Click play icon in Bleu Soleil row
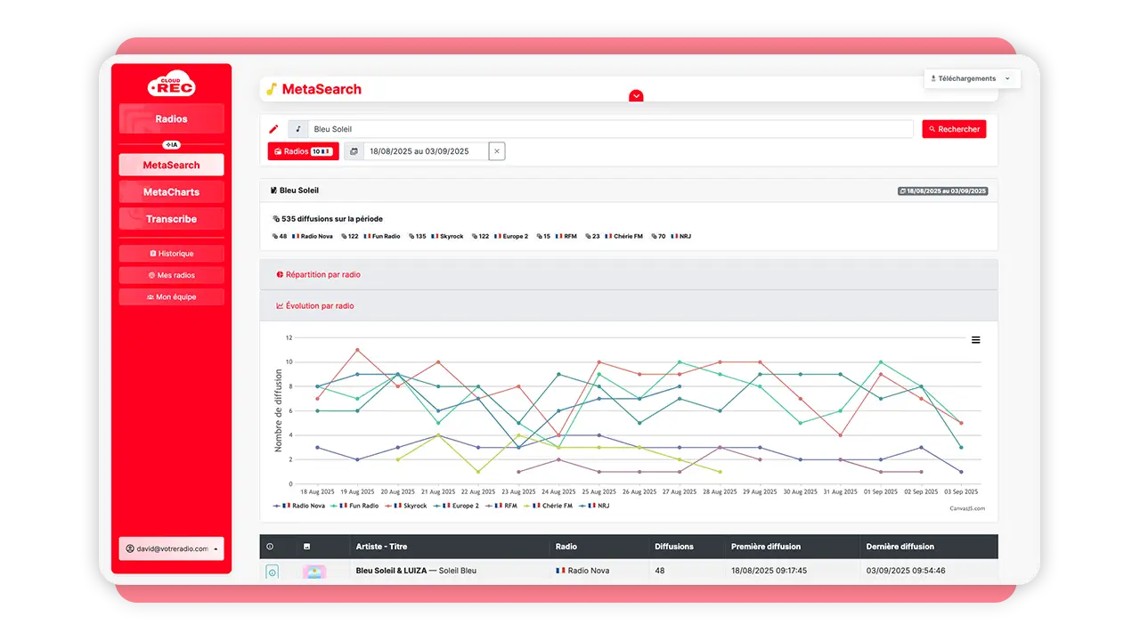Viewport: 1140px width, 641px height. (273, 572)
